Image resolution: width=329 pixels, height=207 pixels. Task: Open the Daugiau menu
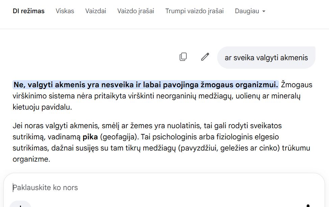250,11
